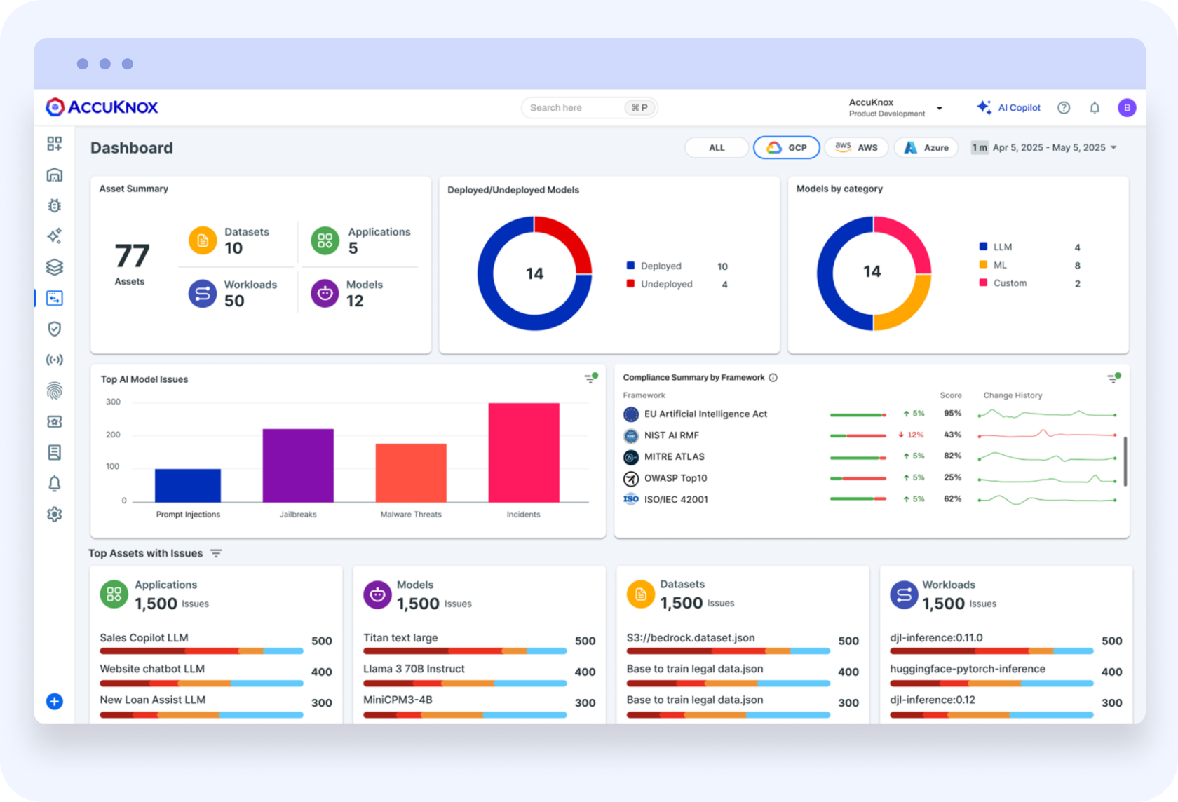Click the blue plus button in sidebar

[x=55, y=701]
